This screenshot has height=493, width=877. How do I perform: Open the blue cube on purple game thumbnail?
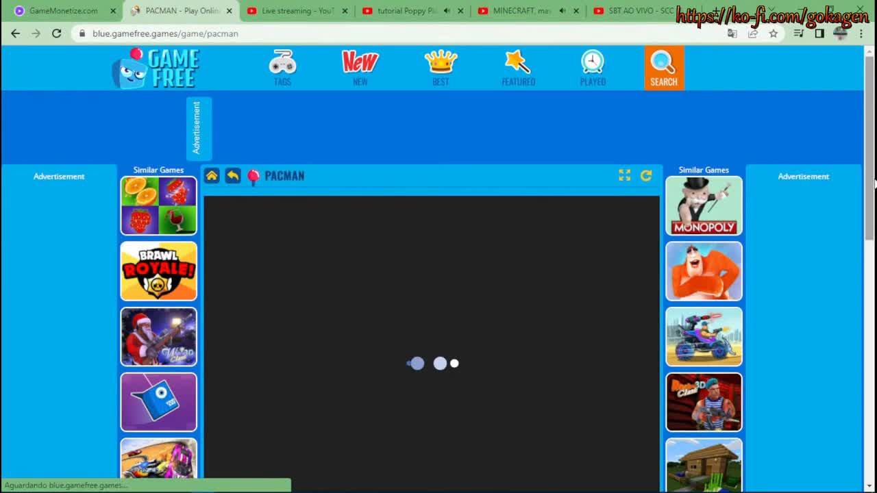click(x=158, y=403)
